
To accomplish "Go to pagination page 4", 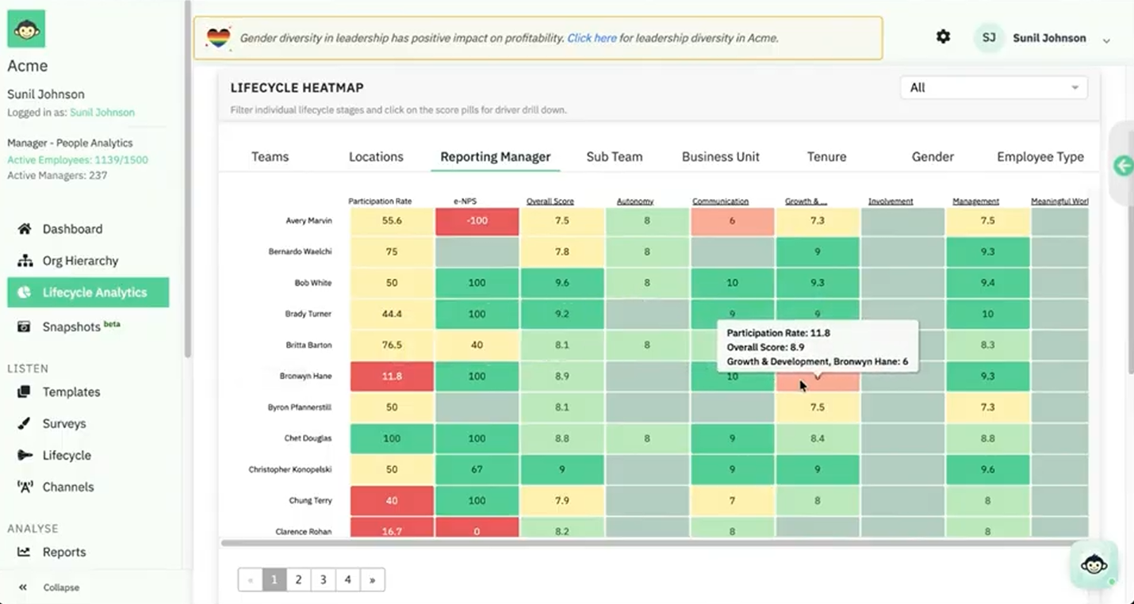I will tap(347, 579).
